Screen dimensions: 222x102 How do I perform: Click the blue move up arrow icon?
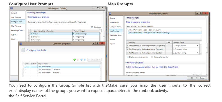(x=81, y=60)
